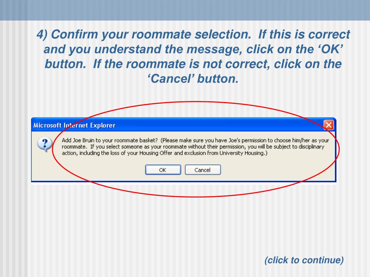Click the '(click to continue)' text

304,260
